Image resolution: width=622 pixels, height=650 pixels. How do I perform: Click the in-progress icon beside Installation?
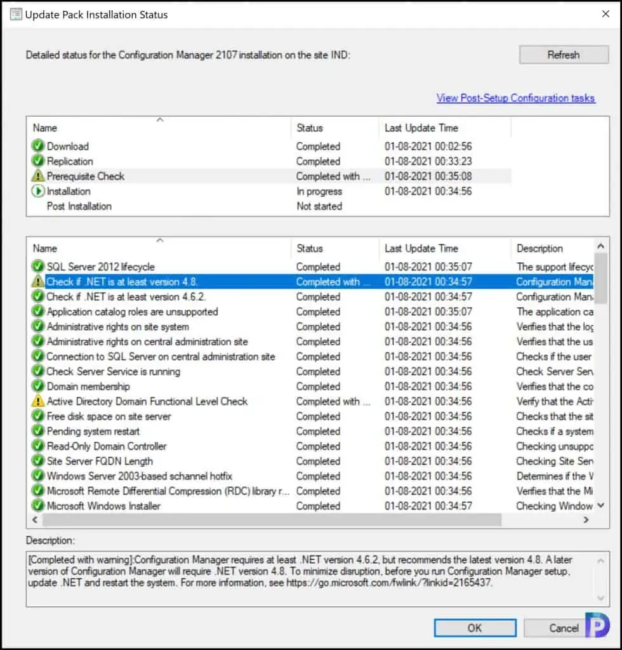pos(37,190)
